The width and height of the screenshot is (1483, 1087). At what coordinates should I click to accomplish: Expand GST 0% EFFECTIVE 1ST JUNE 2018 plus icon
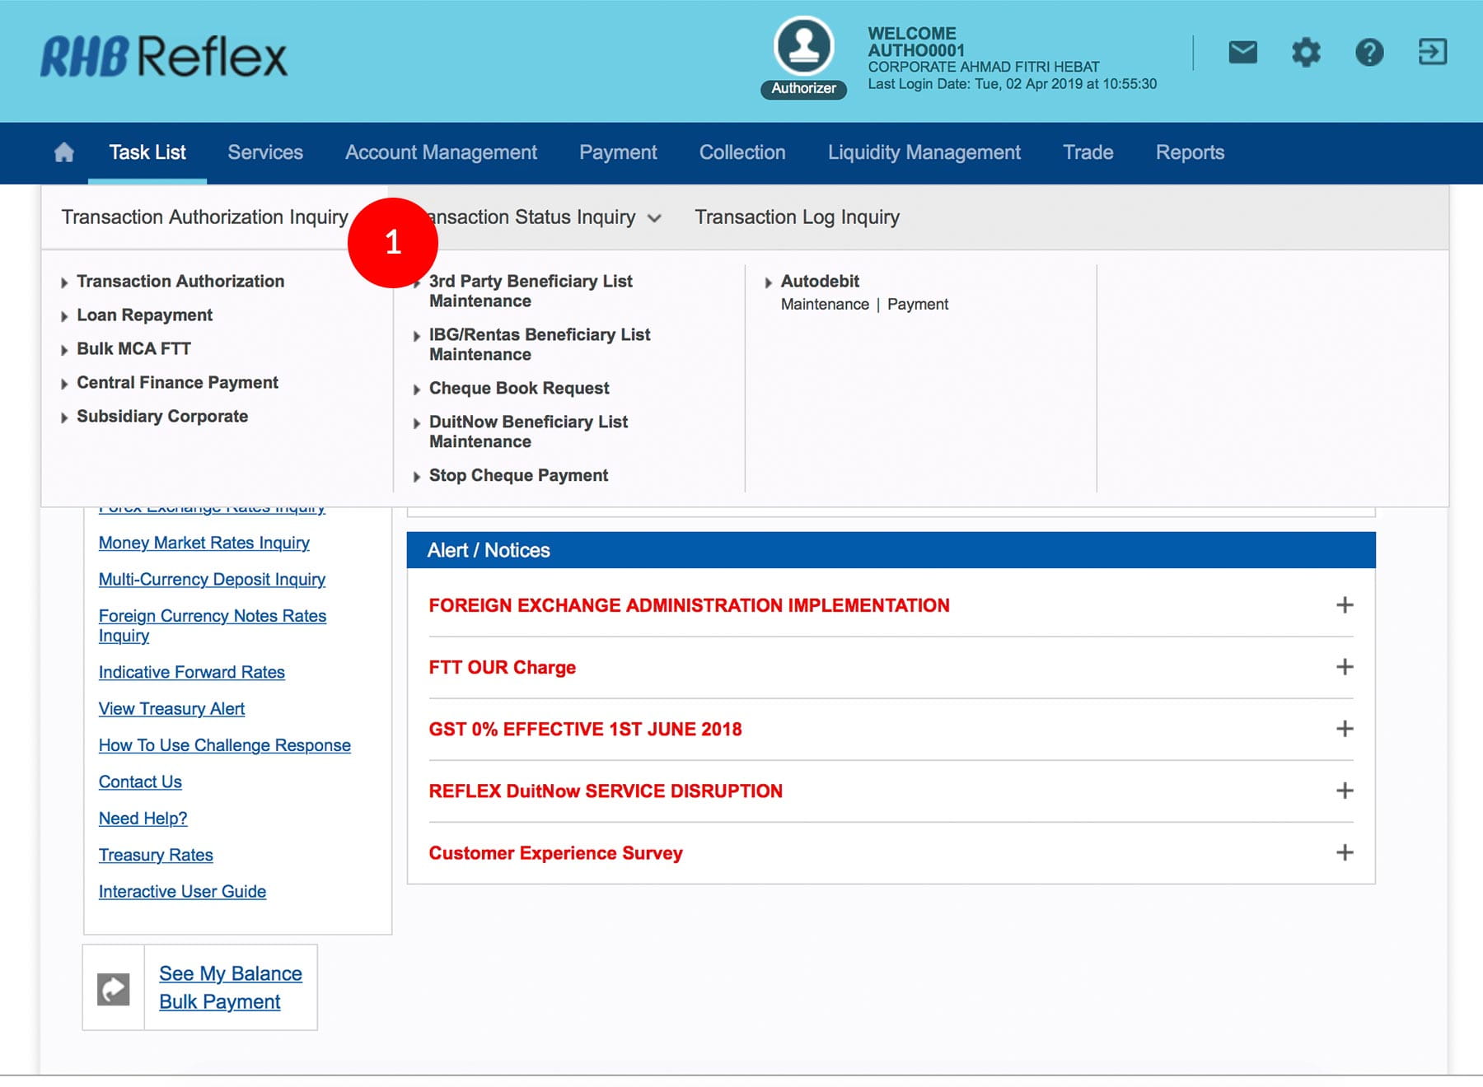coord(1345,729)
